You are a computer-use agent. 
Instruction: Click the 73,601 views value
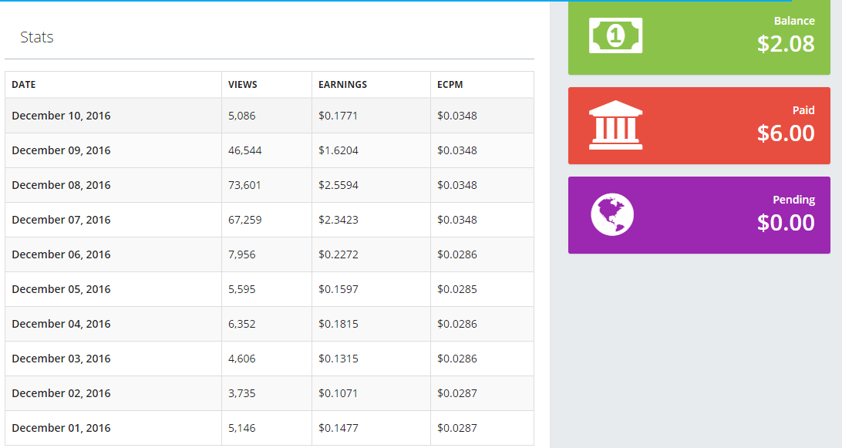pos(244,185)
